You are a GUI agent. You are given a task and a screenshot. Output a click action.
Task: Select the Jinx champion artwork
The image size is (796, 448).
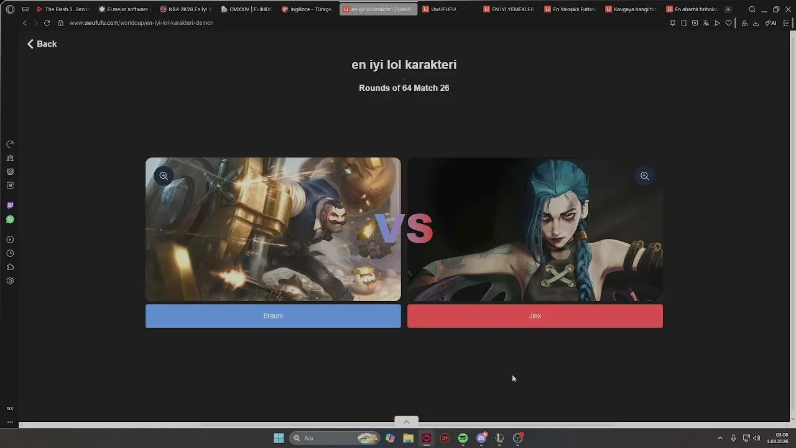[535, 230]
